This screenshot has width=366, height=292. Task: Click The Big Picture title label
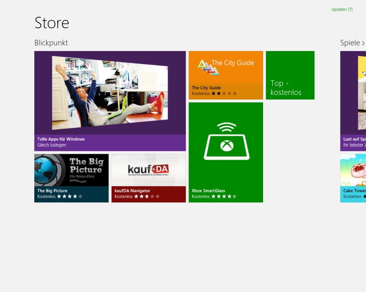(x=52, y=190)
